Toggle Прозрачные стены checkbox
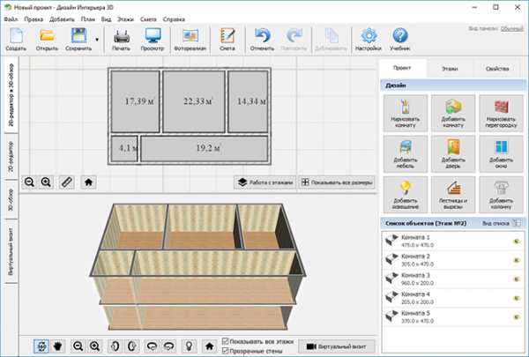The width and height of the screenshot is (529, 357). [226, 351]
